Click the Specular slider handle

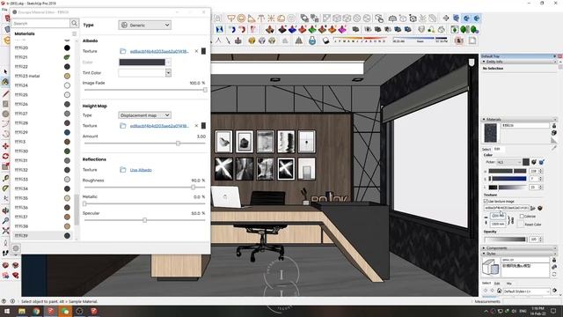point(144,220)
